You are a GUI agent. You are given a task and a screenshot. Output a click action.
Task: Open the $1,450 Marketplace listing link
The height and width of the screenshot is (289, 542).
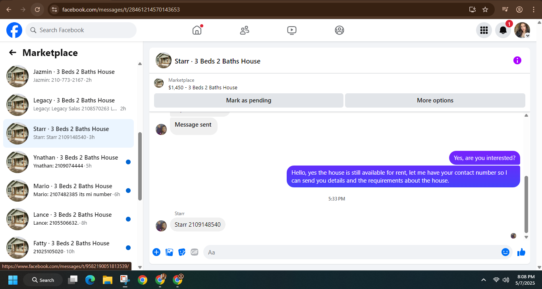pos(203,88)
